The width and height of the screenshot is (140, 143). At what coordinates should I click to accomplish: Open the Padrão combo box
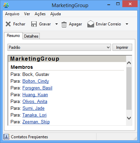pos(59,47)
